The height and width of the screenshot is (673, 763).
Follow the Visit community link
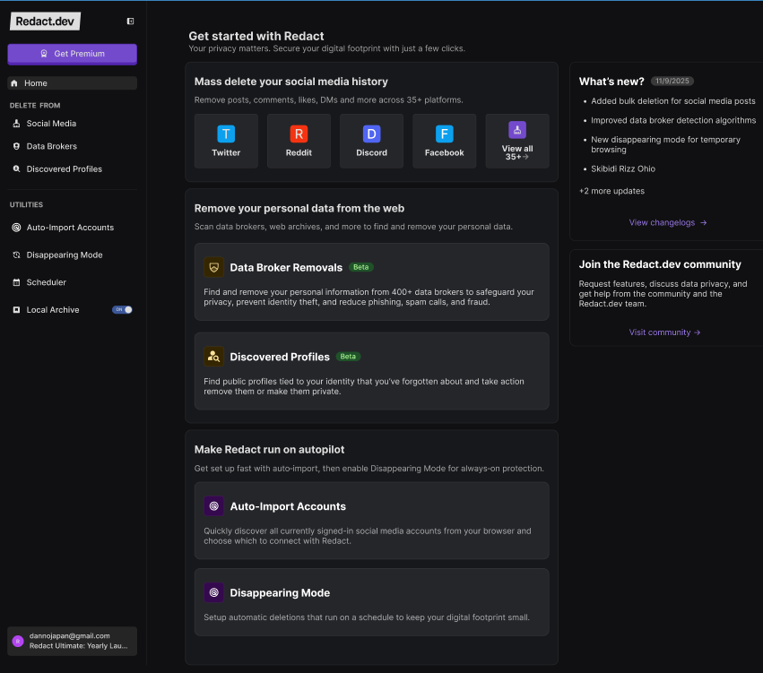(x=664, y=332)
